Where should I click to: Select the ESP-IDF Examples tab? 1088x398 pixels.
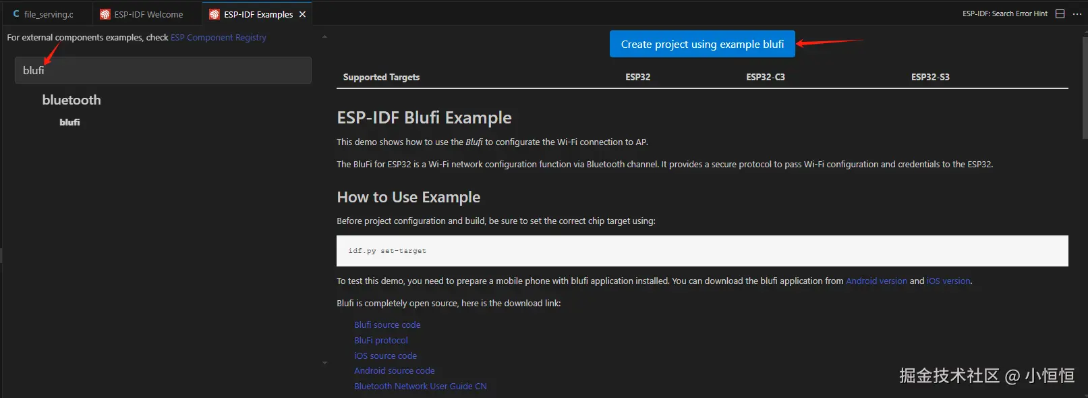click(258, 14)
